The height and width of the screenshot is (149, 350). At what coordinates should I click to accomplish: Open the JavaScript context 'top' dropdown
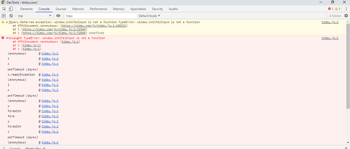pyautogui.click(x=34, y=16)
